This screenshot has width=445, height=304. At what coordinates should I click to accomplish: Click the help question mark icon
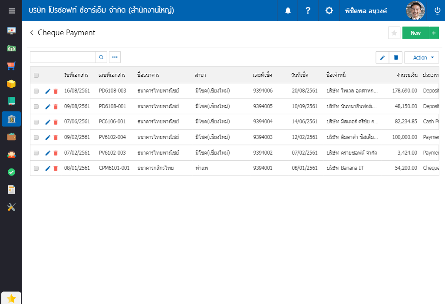pos(308,10)
